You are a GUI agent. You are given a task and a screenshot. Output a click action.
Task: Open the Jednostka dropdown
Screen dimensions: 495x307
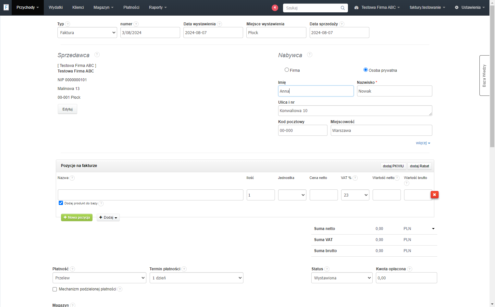pos(292,195)
